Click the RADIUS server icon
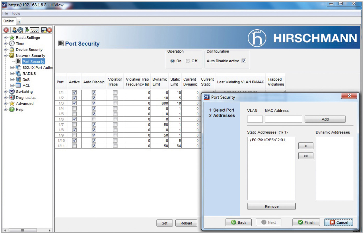 [19, 73]
